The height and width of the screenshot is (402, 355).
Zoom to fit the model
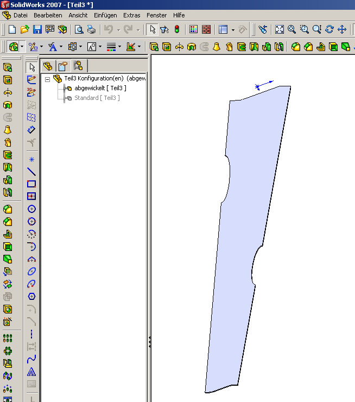(x=280, y=29)
